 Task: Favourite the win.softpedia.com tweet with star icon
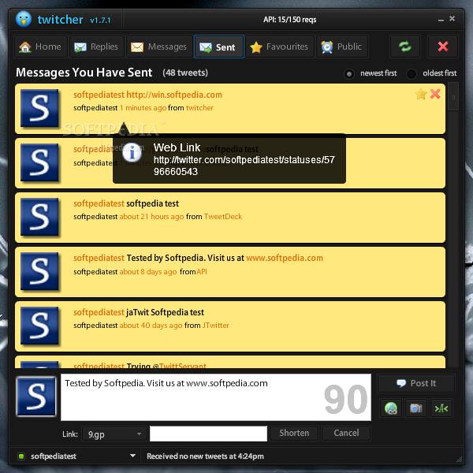pos(420,94)
